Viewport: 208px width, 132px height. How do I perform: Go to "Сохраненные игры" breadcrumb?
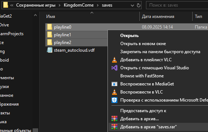(x=36, y=5)
